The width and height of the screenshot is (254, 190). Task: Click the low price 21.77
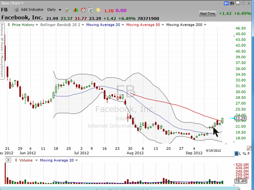click(81, 19)
